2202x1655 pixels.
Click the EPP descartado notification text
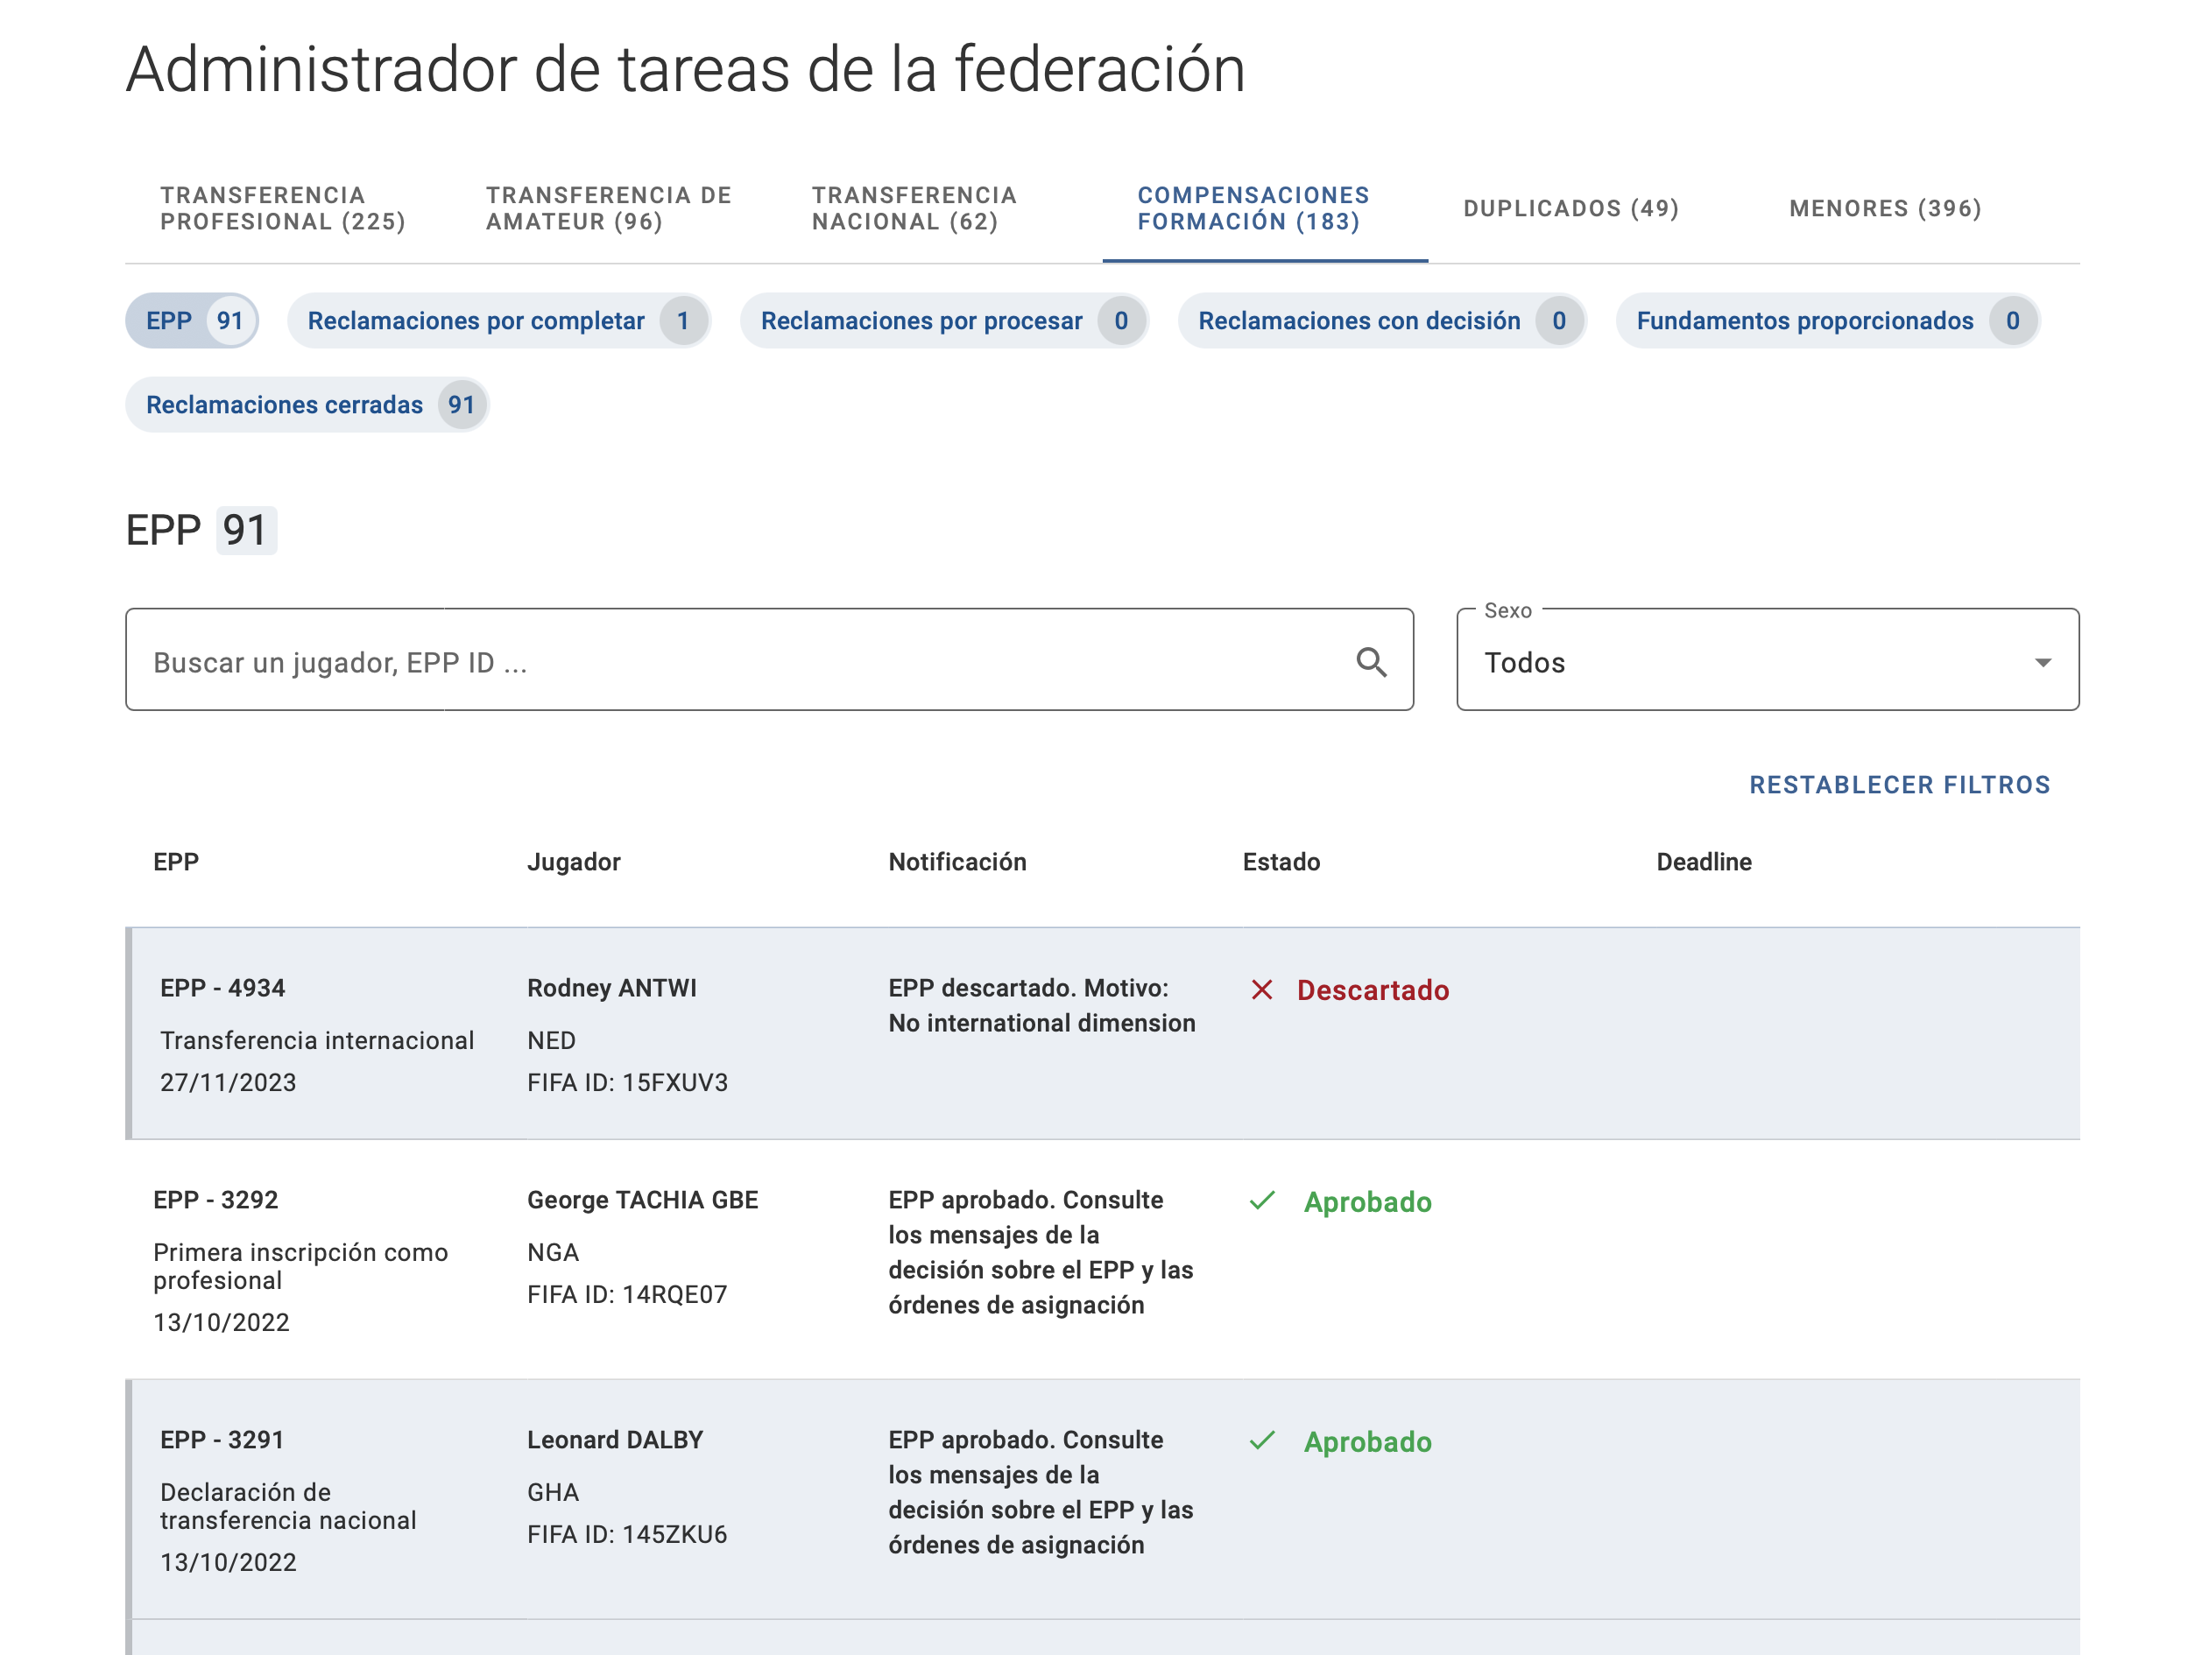[x=1041, y=1005]
